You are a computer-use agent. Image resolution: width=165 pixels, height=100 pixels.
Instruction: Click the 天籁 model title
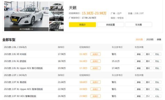point(73,8)
